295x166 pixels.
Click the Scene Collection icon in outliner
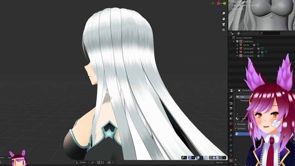[234, 38]
